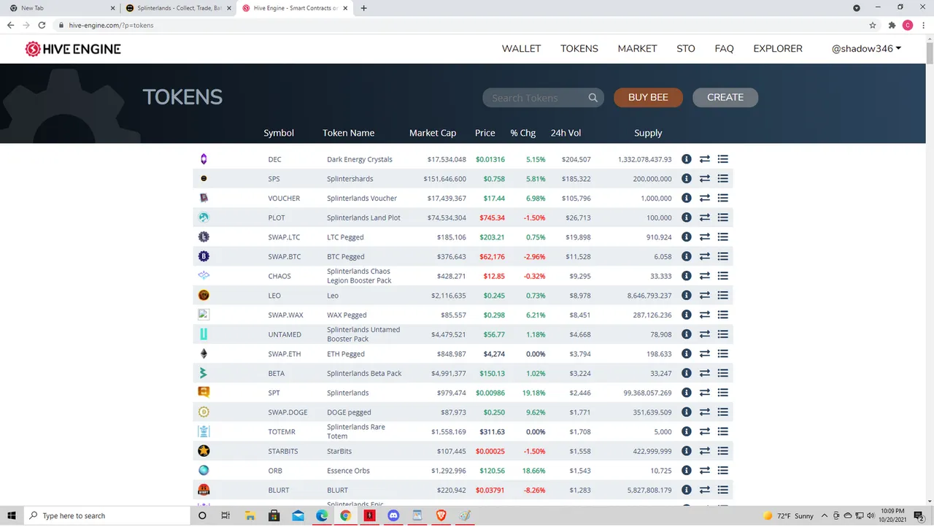Click the STARBITS star logo
The width and height of the screenshot is (934, 527).
point(204,451)
